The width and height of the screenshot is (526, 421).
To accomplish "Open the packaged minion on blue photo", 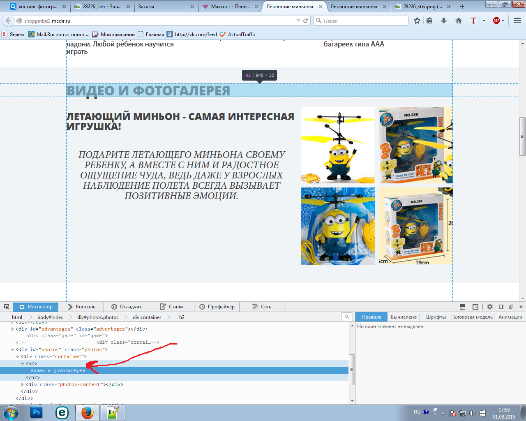I will coord(338,226).
